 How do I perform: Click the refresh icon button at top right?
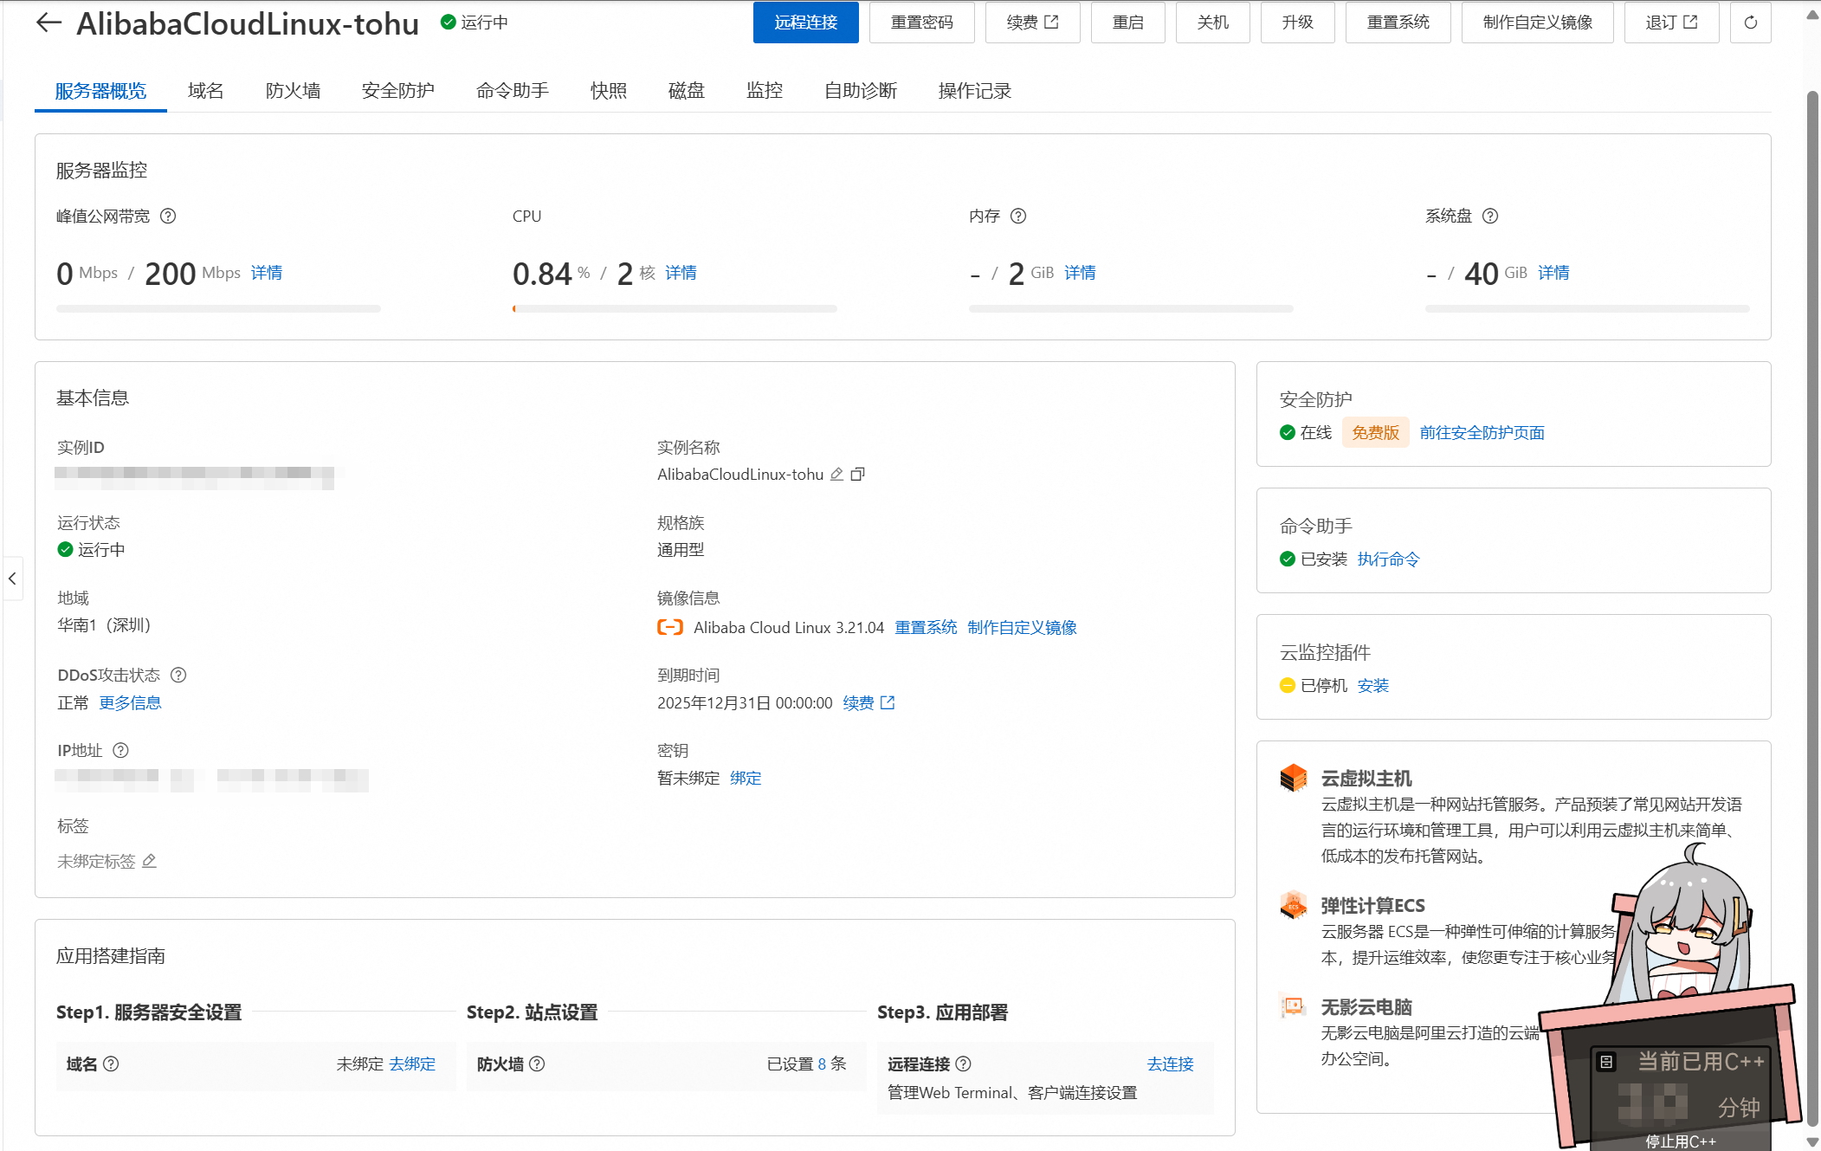[x=1750, y=23]
